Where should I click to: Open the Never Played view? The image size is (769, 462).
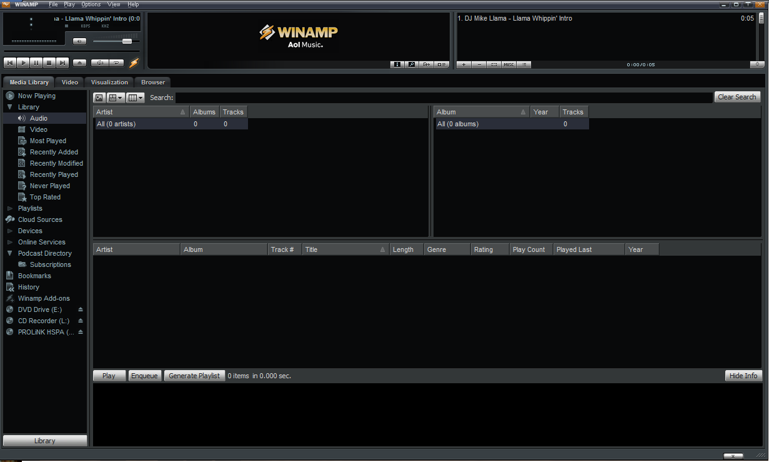pos(50,186)
